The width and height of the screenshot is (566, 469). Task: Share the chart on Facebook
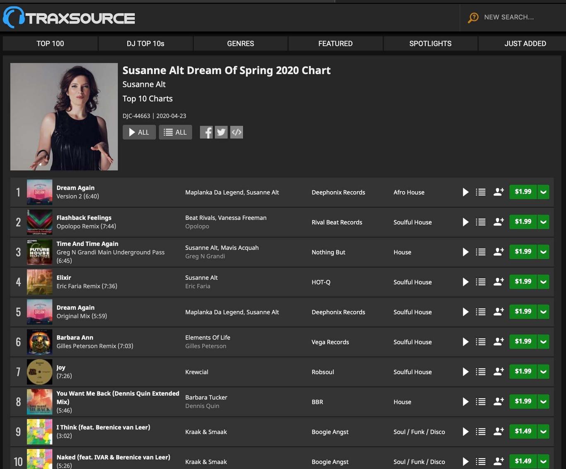click(206, 132)
